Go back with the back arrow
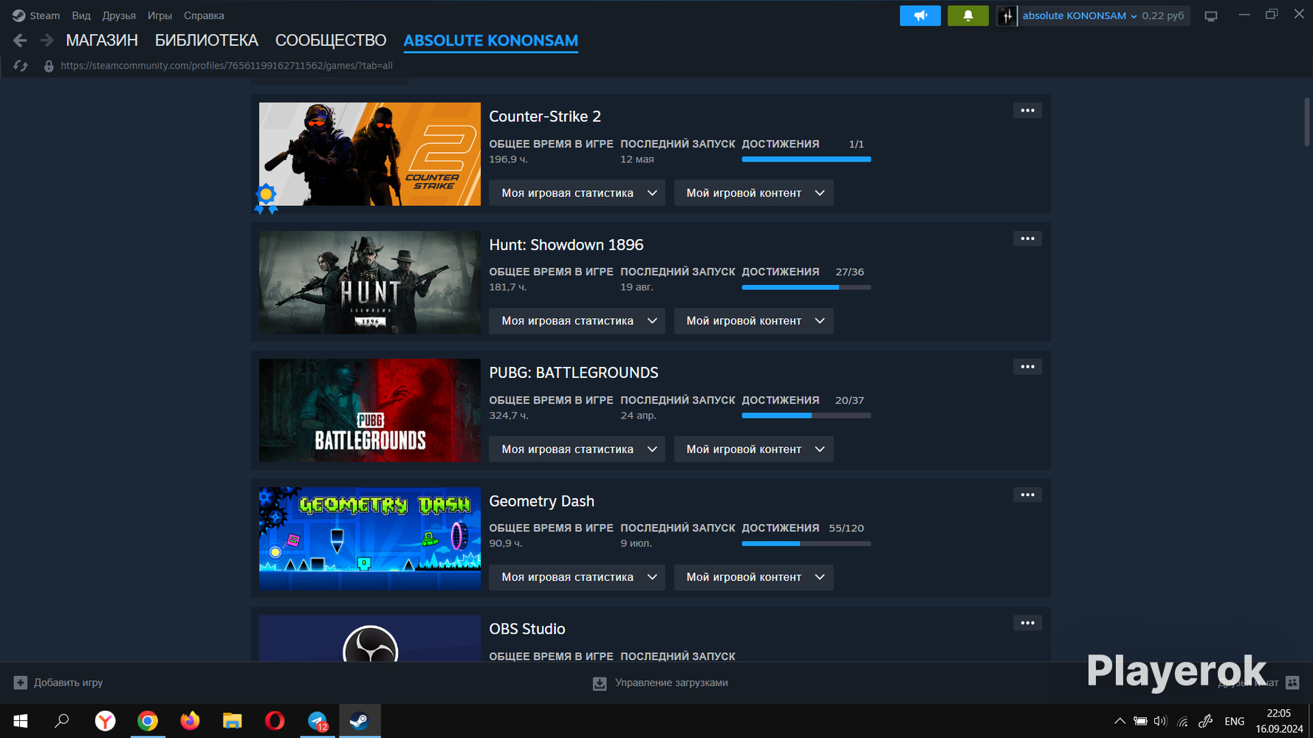Image resolution: width=1313 pixels, height=738 pixels. 20,41
